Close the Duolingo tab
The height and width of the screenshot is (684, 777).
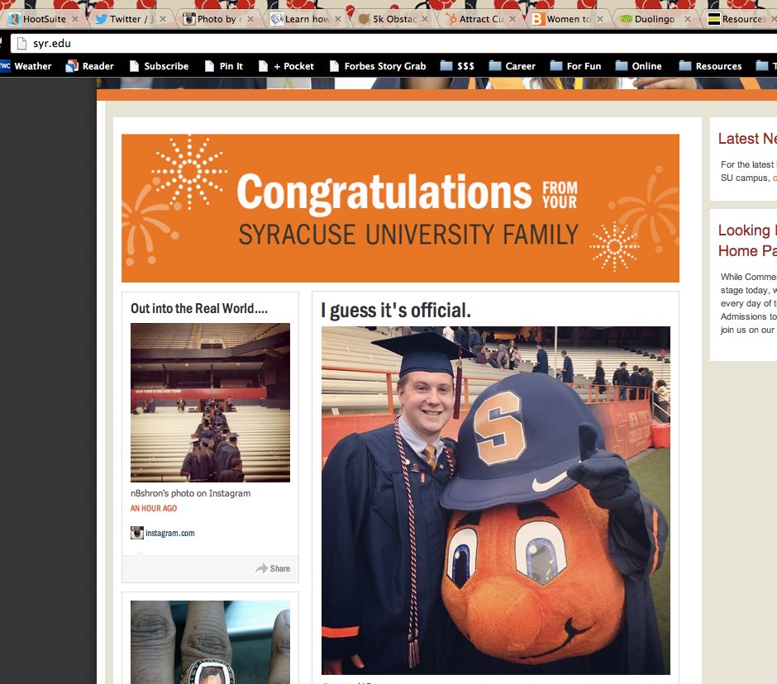click(x=687, y=19)
